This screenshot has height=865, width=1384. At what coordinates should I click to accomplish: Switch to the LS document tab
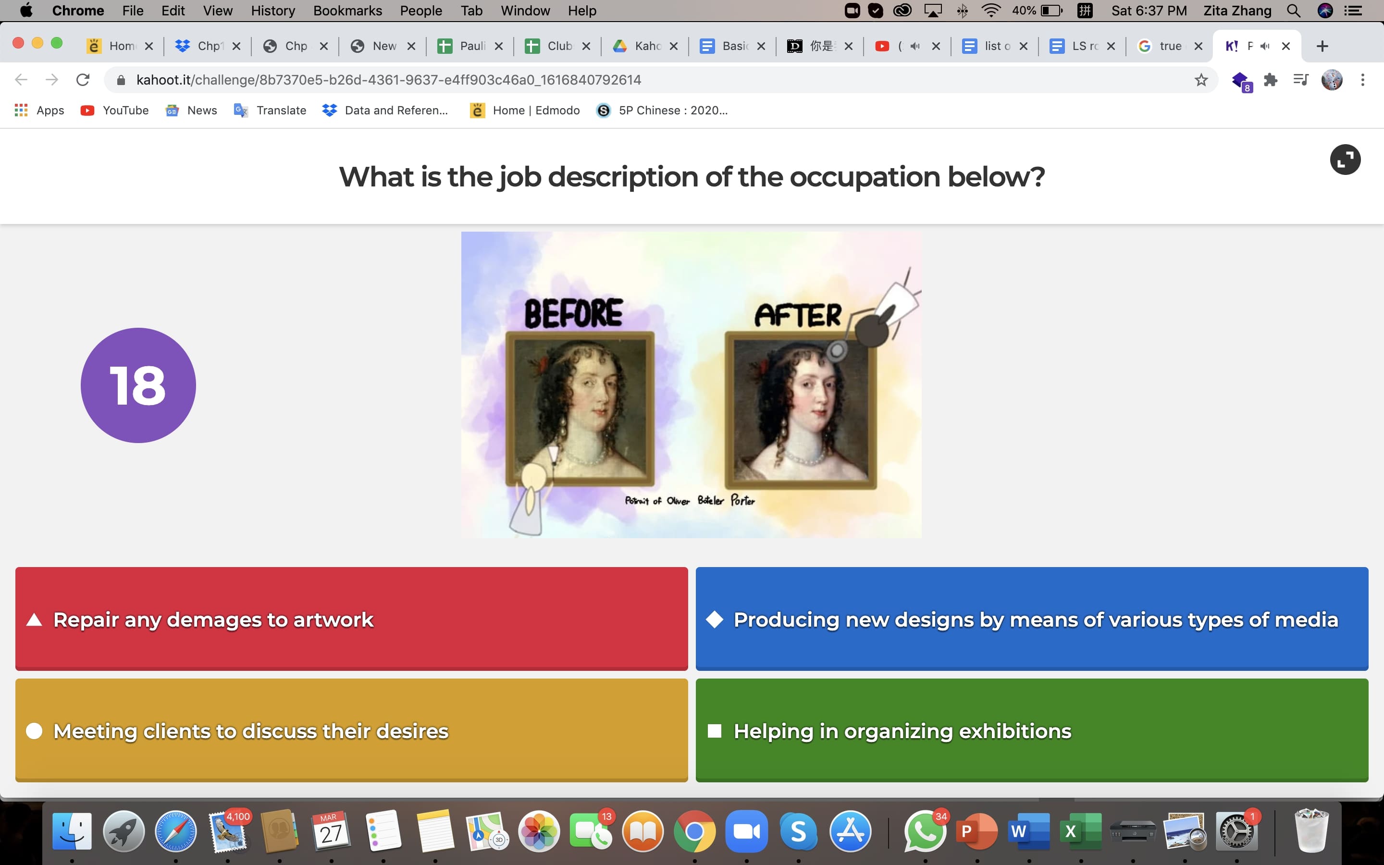(1081, 46)
